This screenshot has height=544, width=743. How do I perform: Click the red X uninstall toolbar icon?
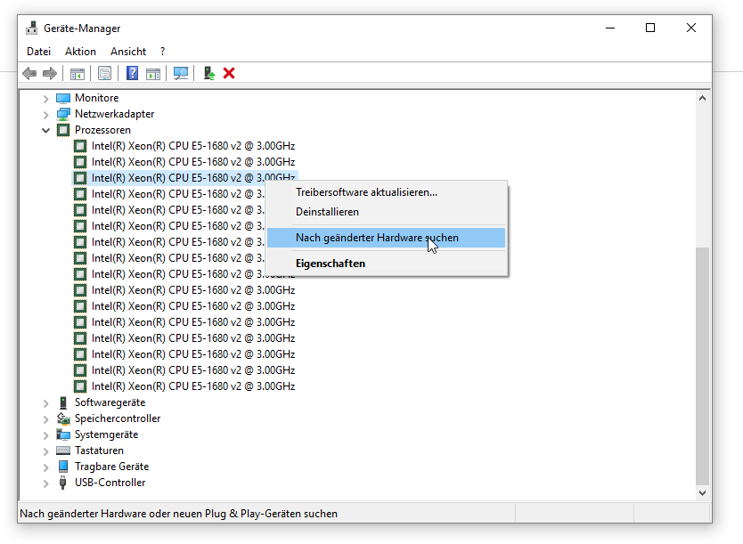point(229,73)
